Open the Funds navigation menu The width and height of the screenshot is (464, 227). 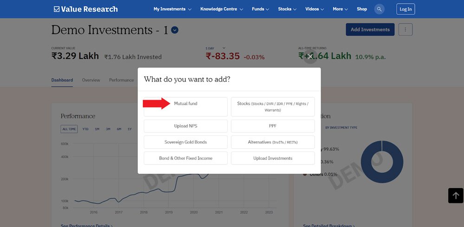[261, 9]
